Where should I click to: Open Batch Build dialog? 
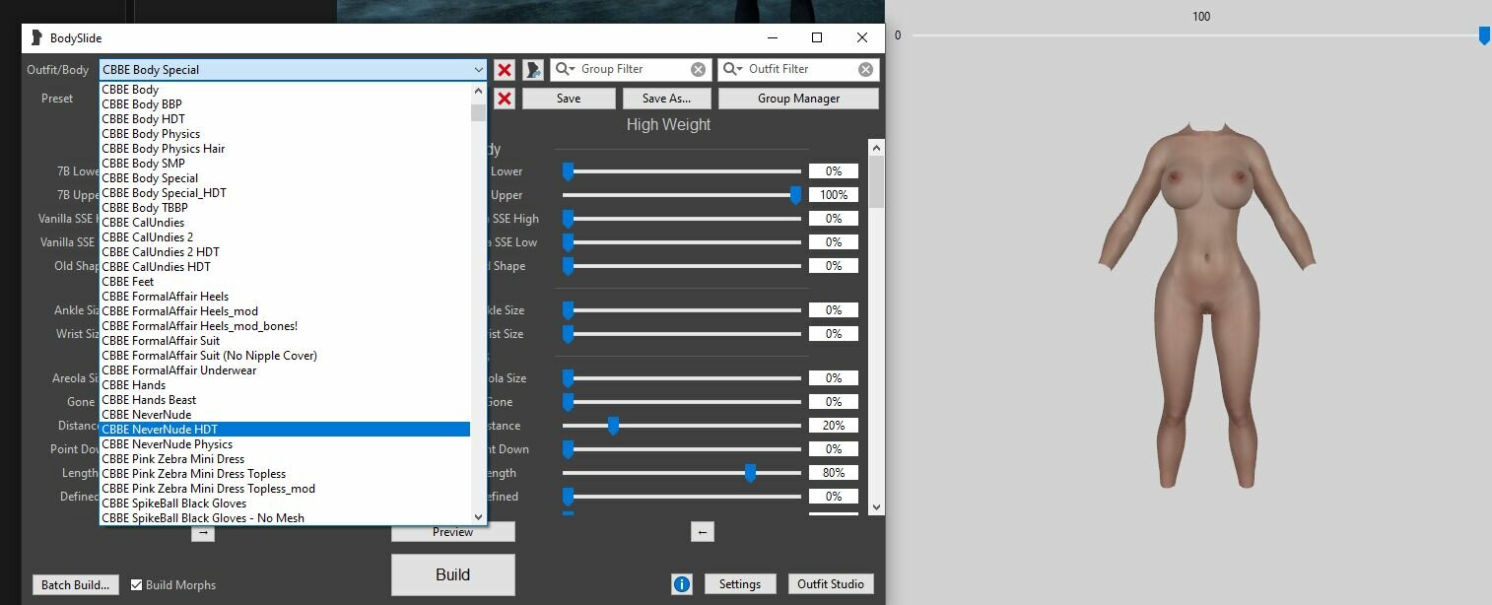[75, 584]
